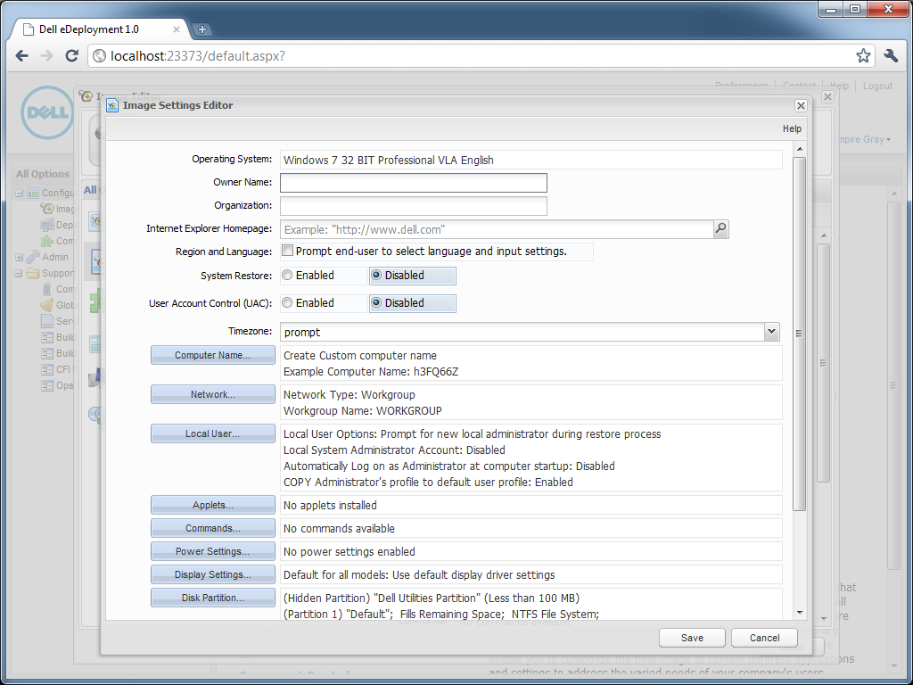The image size is (913, 685).
Task: Click the Image Settings Editor scrollbar thumb
Action: (800, 334)
